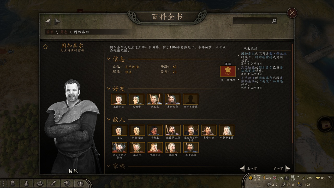Expand the 家族 section chevron

click(109, 166)
